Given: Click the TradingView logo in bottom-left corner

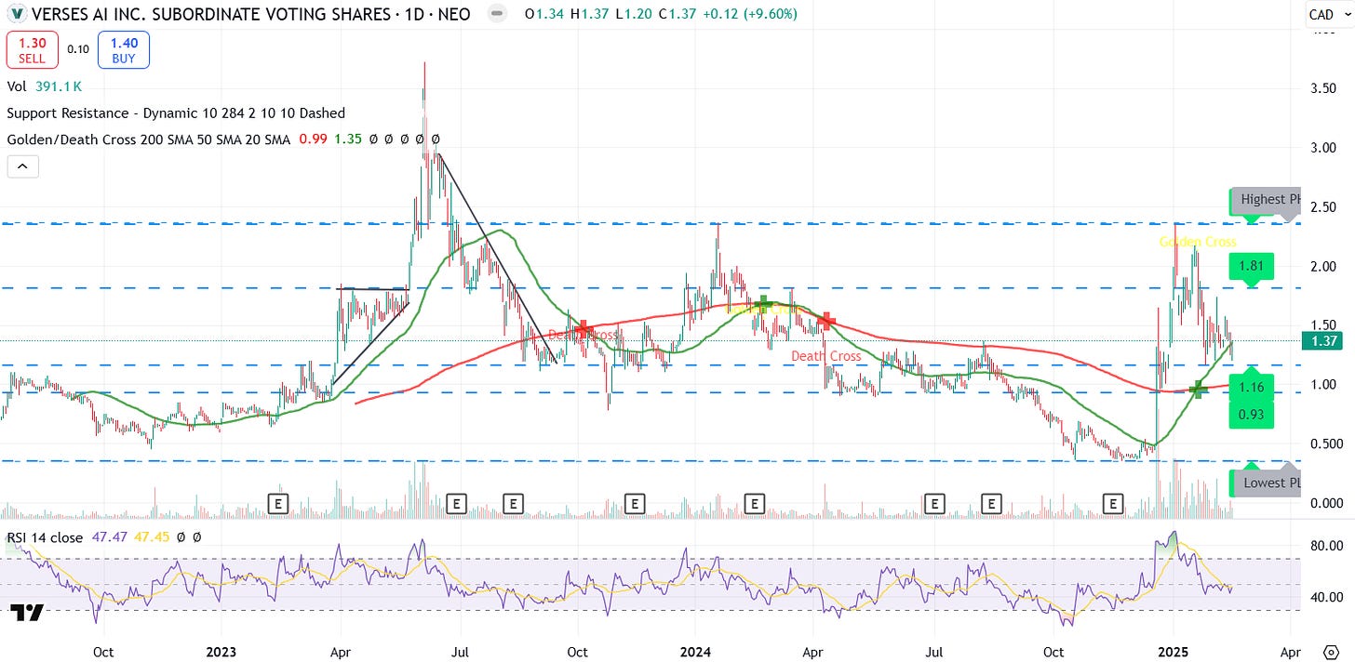Looking at the screenshot, I should [x=27, y=612].
